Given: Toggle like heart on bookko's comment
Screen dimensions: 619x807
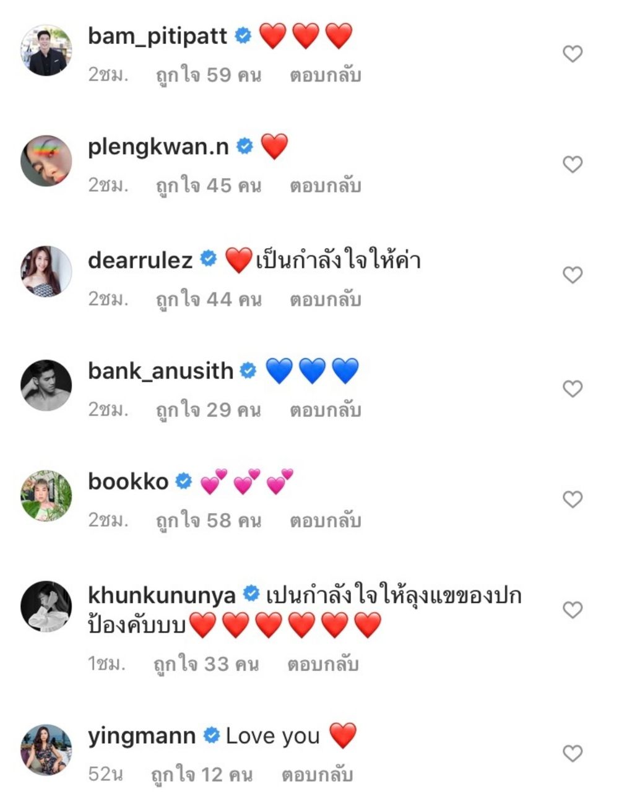Looking at the screenshot, I should (x=573, y=499).
